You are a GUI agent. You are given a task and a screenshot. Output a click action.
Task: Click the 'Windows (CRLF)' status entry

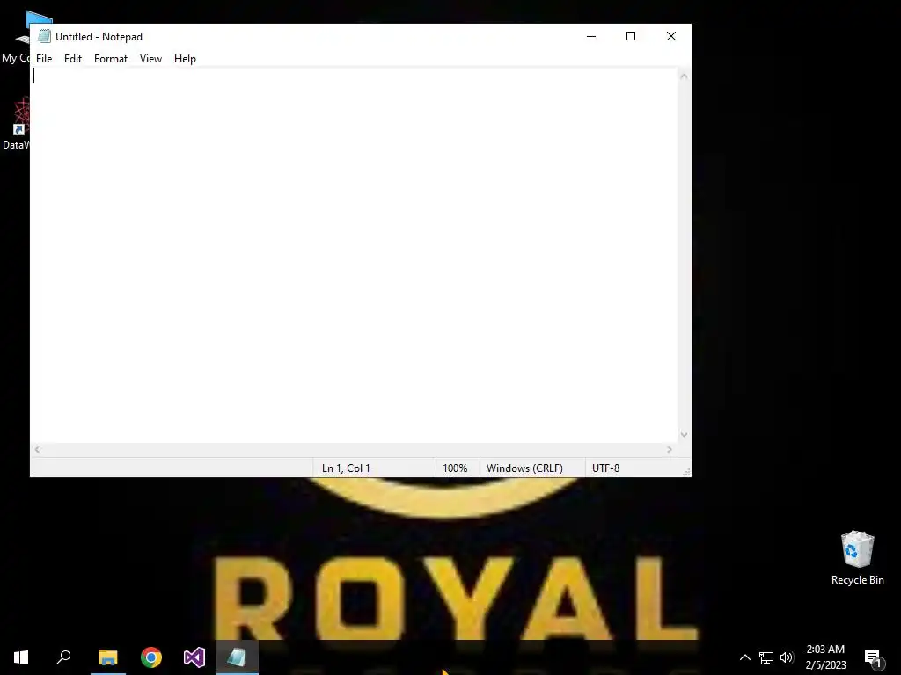point(524,468)
